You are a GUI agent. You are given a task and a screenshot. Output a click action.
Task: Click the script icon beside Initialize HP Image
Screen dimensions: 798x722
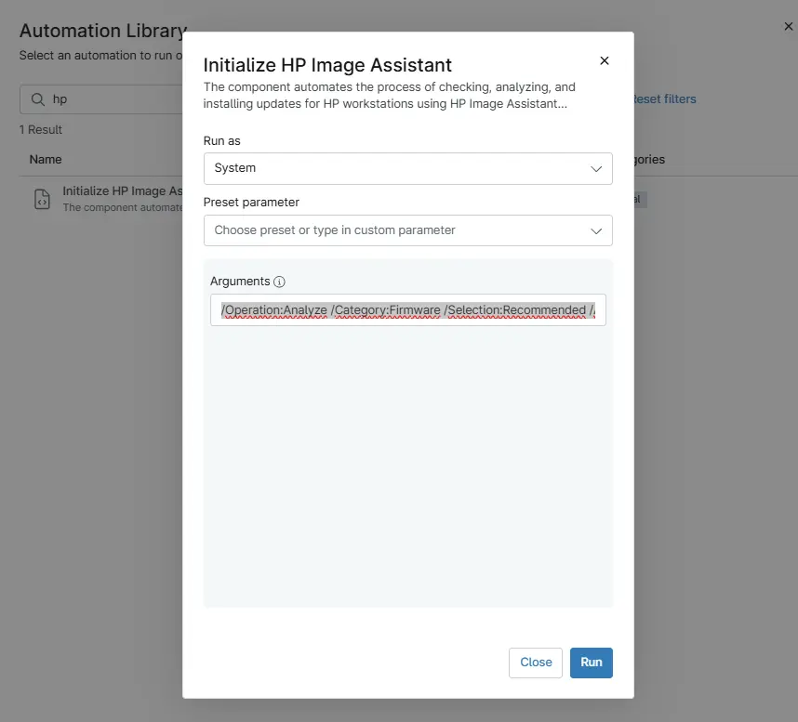pyautogui.click(x=42, y=199)
